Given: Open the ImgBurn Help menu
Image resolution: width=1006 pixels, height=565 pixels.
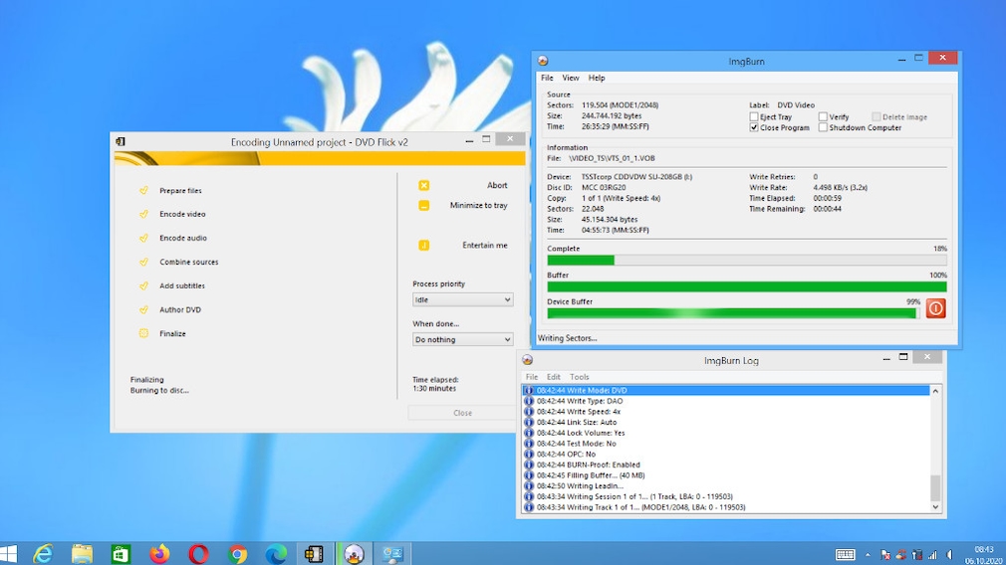Looking at the screenshot, I should click(x=597, y=78).
